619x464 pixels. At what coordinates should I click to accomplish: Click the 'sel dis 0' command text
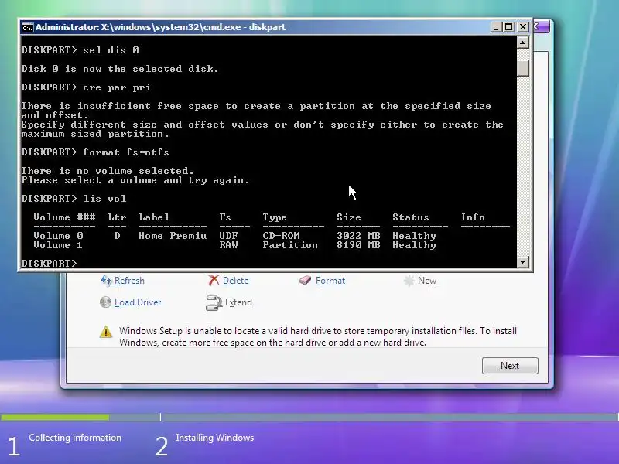pos(111,50)
